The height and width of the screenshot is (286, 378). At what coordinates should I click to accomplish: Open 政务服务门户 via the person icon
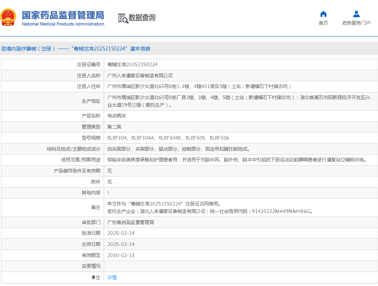tap(356, 14)
